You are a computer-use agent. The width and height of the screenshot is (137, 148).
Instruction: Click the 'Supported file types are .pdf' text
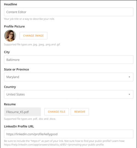point(30,119)
